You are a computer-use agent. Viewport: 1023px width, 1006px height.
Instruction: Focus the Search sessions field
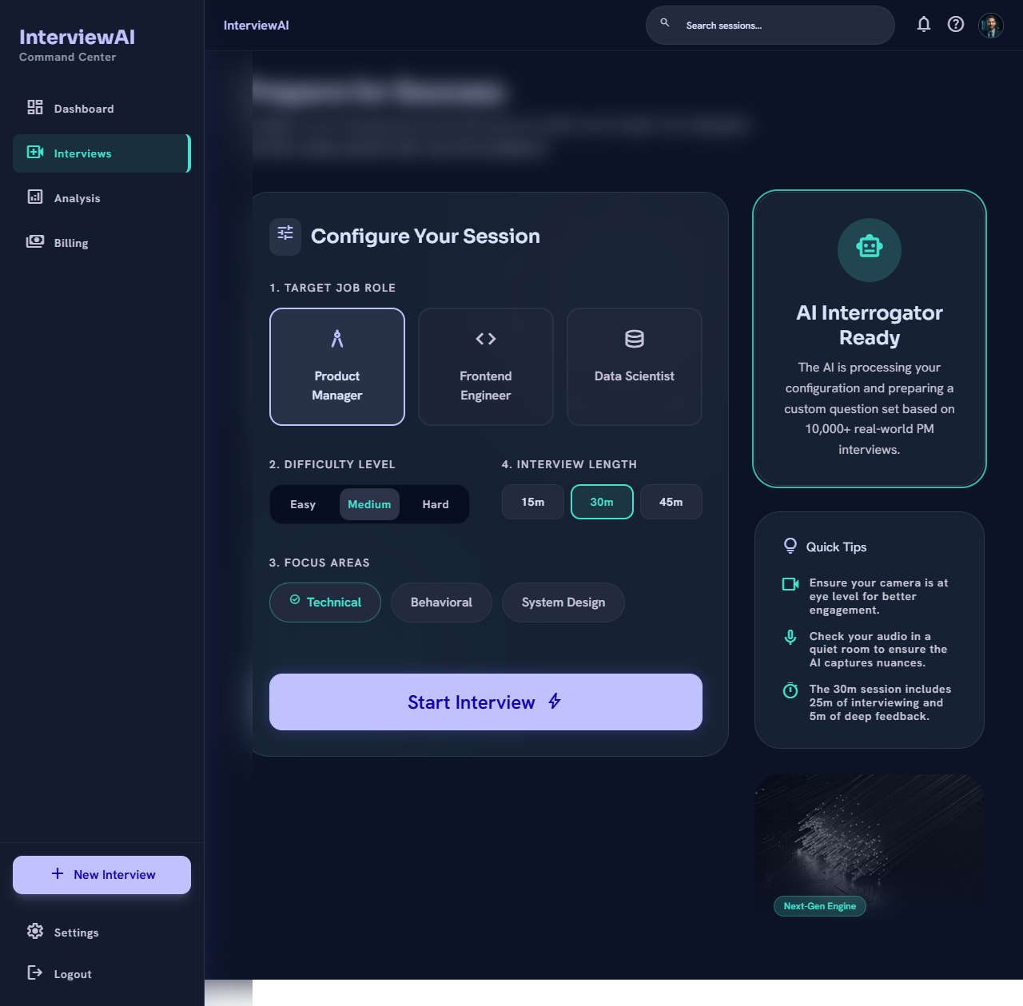click(x=770, y=26)
